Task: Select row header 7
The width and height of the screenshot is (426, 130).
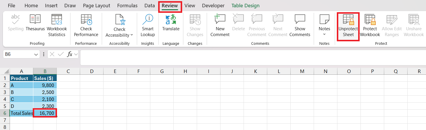Action: 5,120
